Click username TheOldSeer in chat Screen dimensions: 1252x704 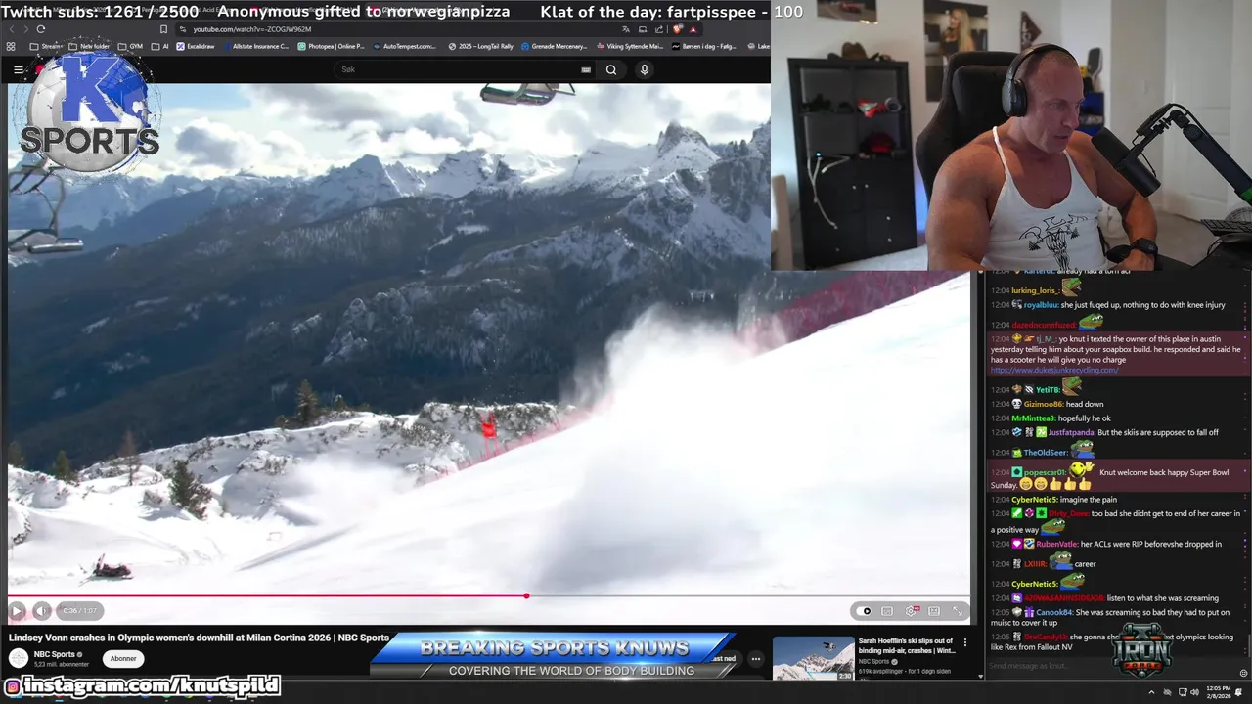(1047, 453)
